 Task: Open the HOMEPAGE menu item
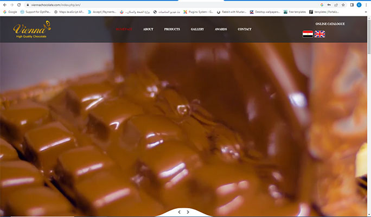[124, 29]
